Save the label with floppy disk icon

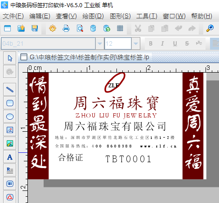click(35, 28)
